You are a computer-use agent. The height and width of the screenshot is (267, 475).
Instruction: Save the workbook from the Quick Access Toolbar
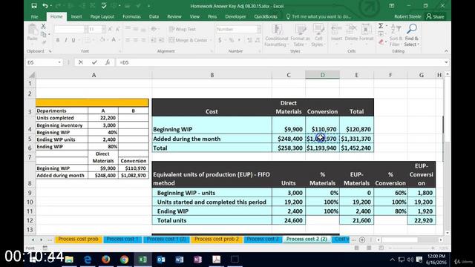coord(34,6)
